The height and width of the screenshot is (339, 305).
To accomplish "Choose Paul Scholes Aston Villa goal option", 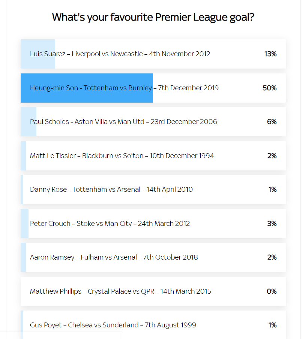I will (153, 122).
